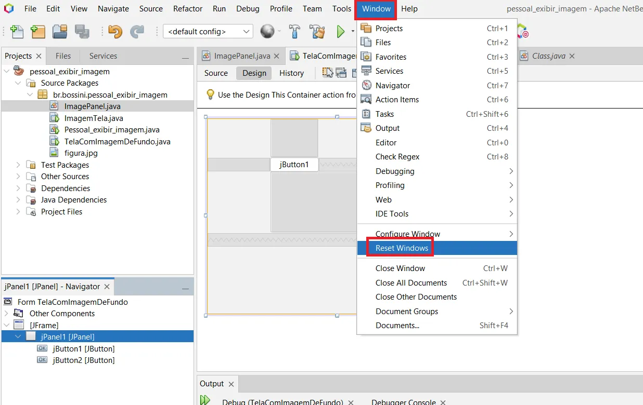The image size is (643, 405).
Task: Click the Open Project folder icon
Action: [x=60, y=32]
